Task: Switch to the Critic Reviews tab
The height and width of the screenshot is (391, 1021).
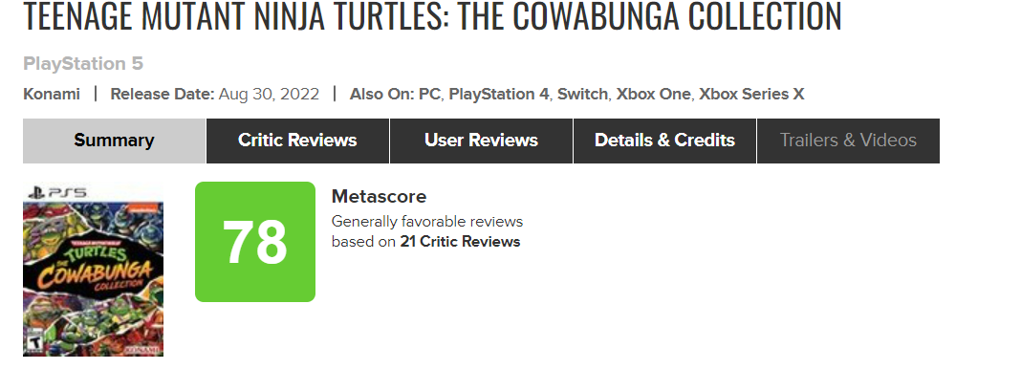Action: coord(297,141)
